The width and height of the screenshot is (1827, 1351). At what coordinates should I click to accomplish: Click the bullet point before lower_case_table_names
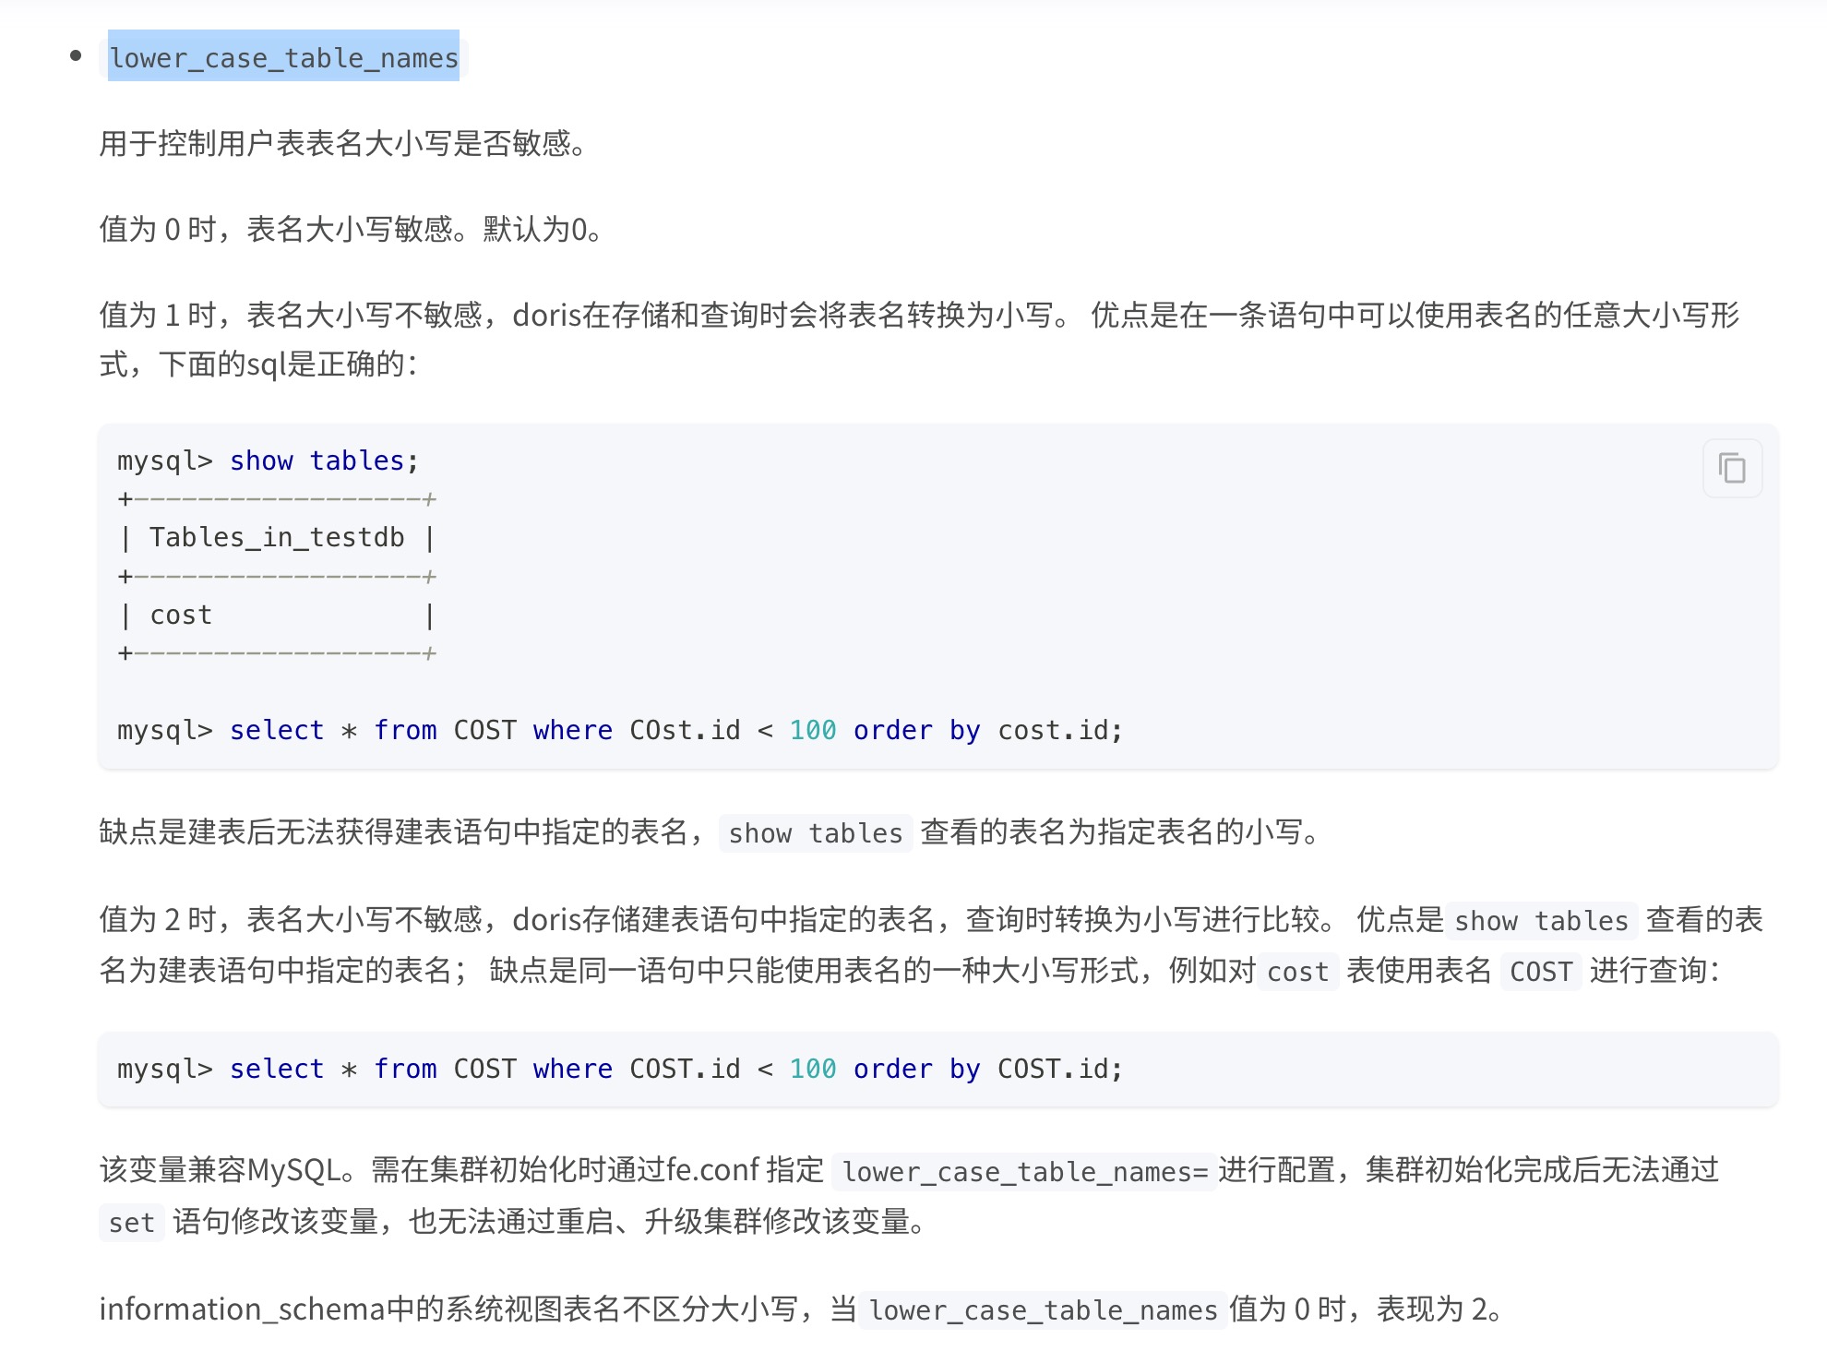coord(76,56)
